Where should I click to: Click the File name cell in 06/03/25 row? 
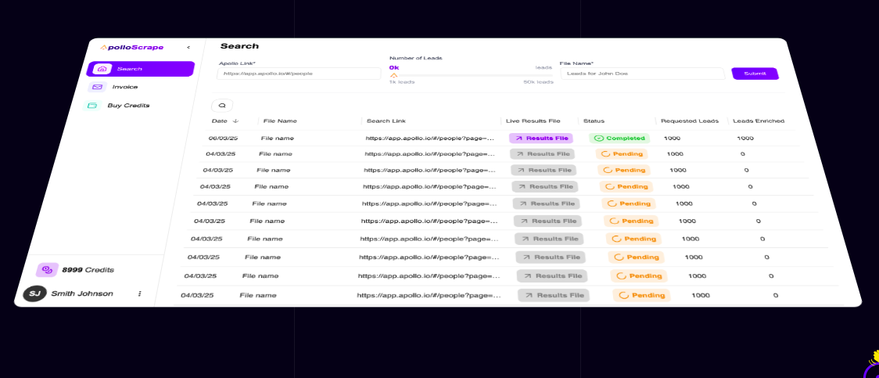[277, 138]
